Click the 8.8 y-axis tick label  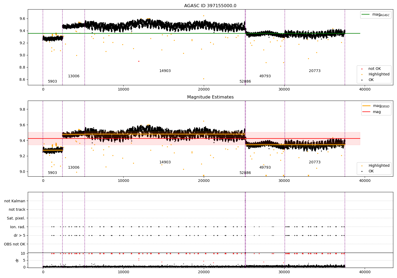[x=22, y=67]
